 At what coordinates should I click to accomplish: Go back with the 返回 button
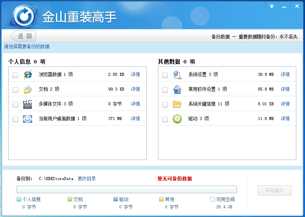point(23,36)
